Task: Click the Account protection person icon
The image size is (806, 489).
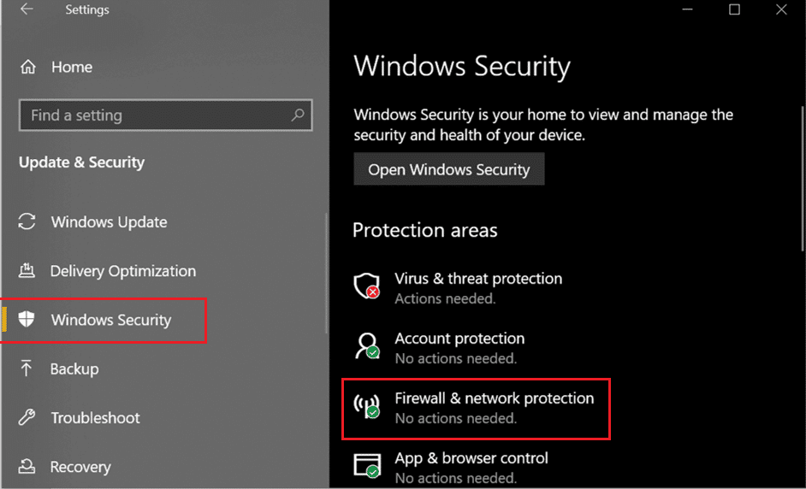Action: coord(367,345)
